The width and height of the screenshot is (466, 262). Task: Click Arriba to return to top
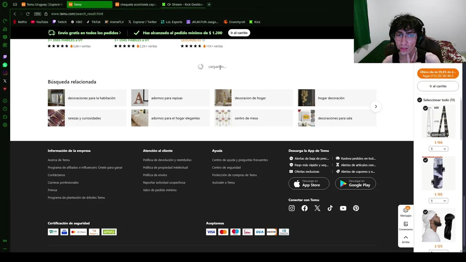coord(406,239)
